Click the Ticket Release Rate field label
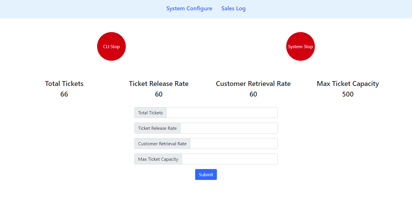 [x=157, y=128]
